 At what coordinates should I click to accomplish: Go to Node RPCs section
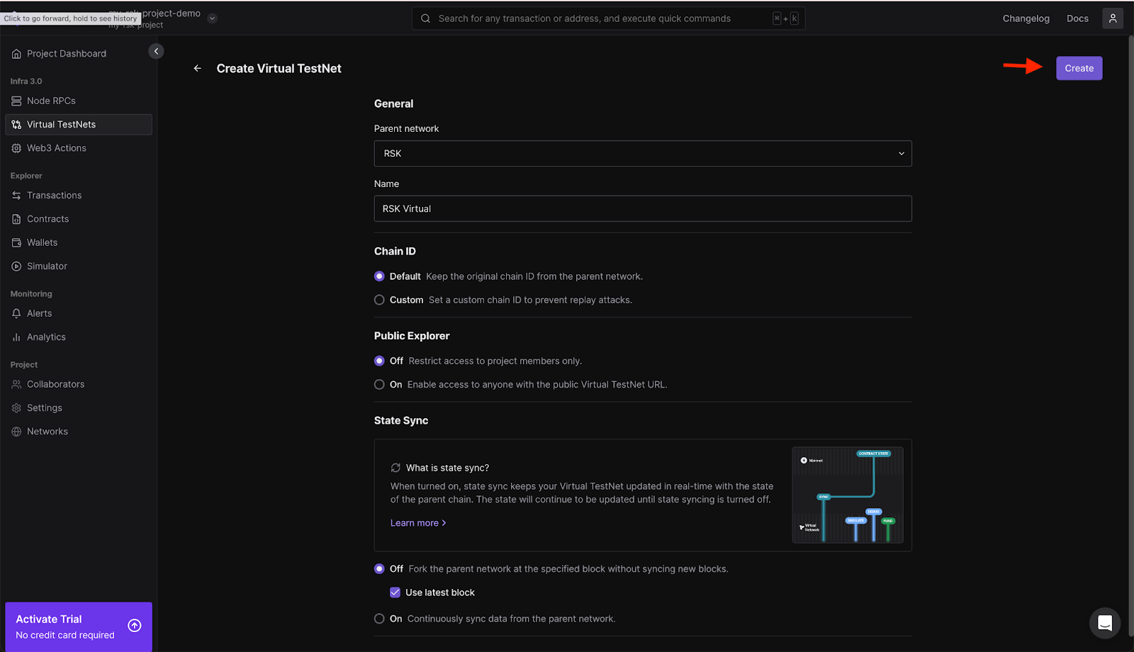(51, 101)
